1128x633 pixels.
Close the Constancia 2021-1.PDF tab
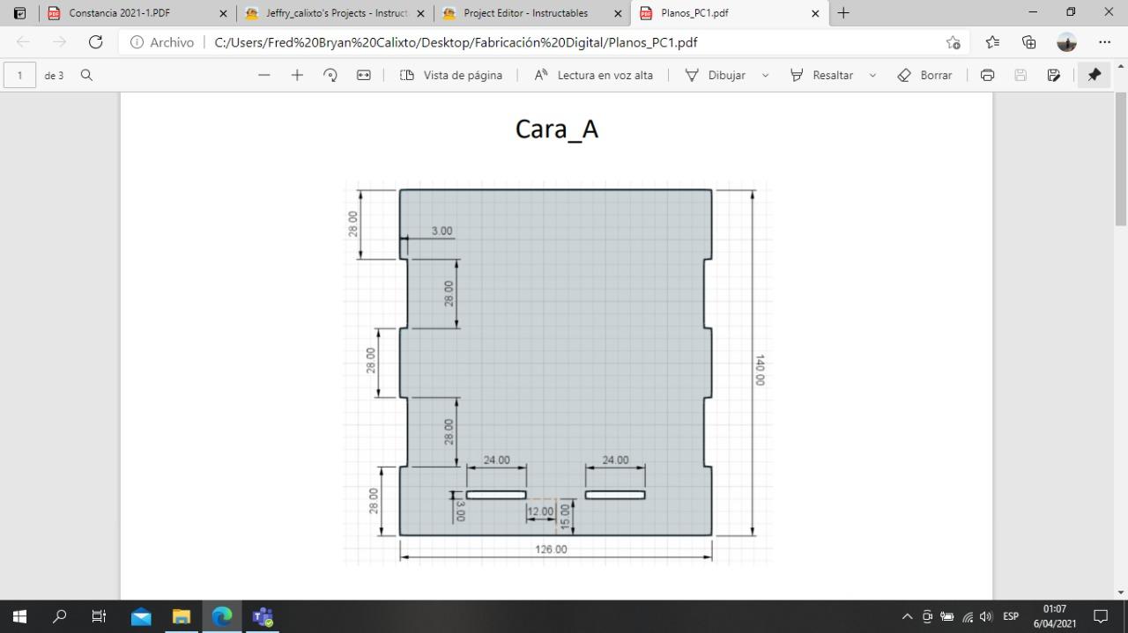[223, 13]
